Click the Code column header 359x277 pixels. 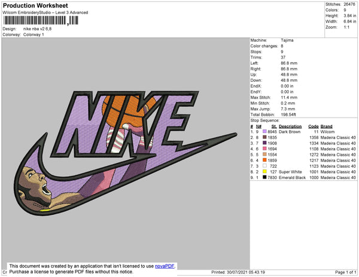point(314,127)
